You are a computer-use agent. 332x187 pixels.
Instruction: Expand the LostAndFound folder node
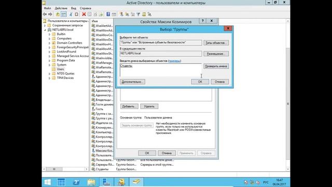click(49, 52)
